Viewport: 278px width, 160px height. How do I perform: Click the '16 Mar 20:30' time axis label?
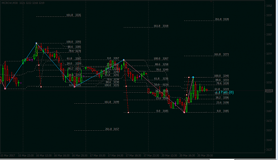coord(80,156)
